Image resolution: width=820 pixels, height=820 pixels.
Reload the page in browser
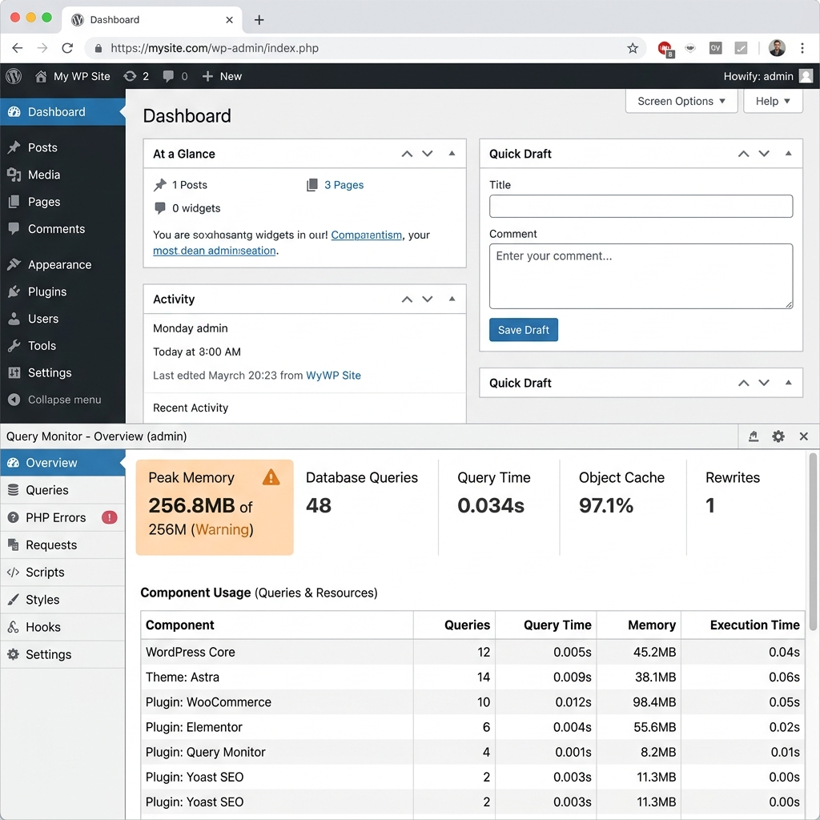click(67, 48)
